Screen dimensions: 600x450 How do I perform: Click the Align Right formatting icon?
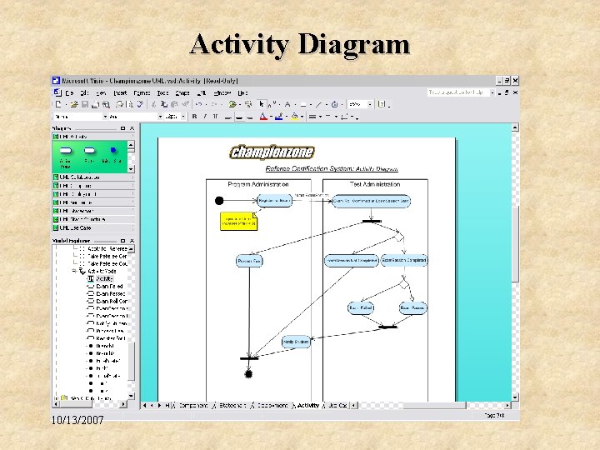[x=250, y=117]
